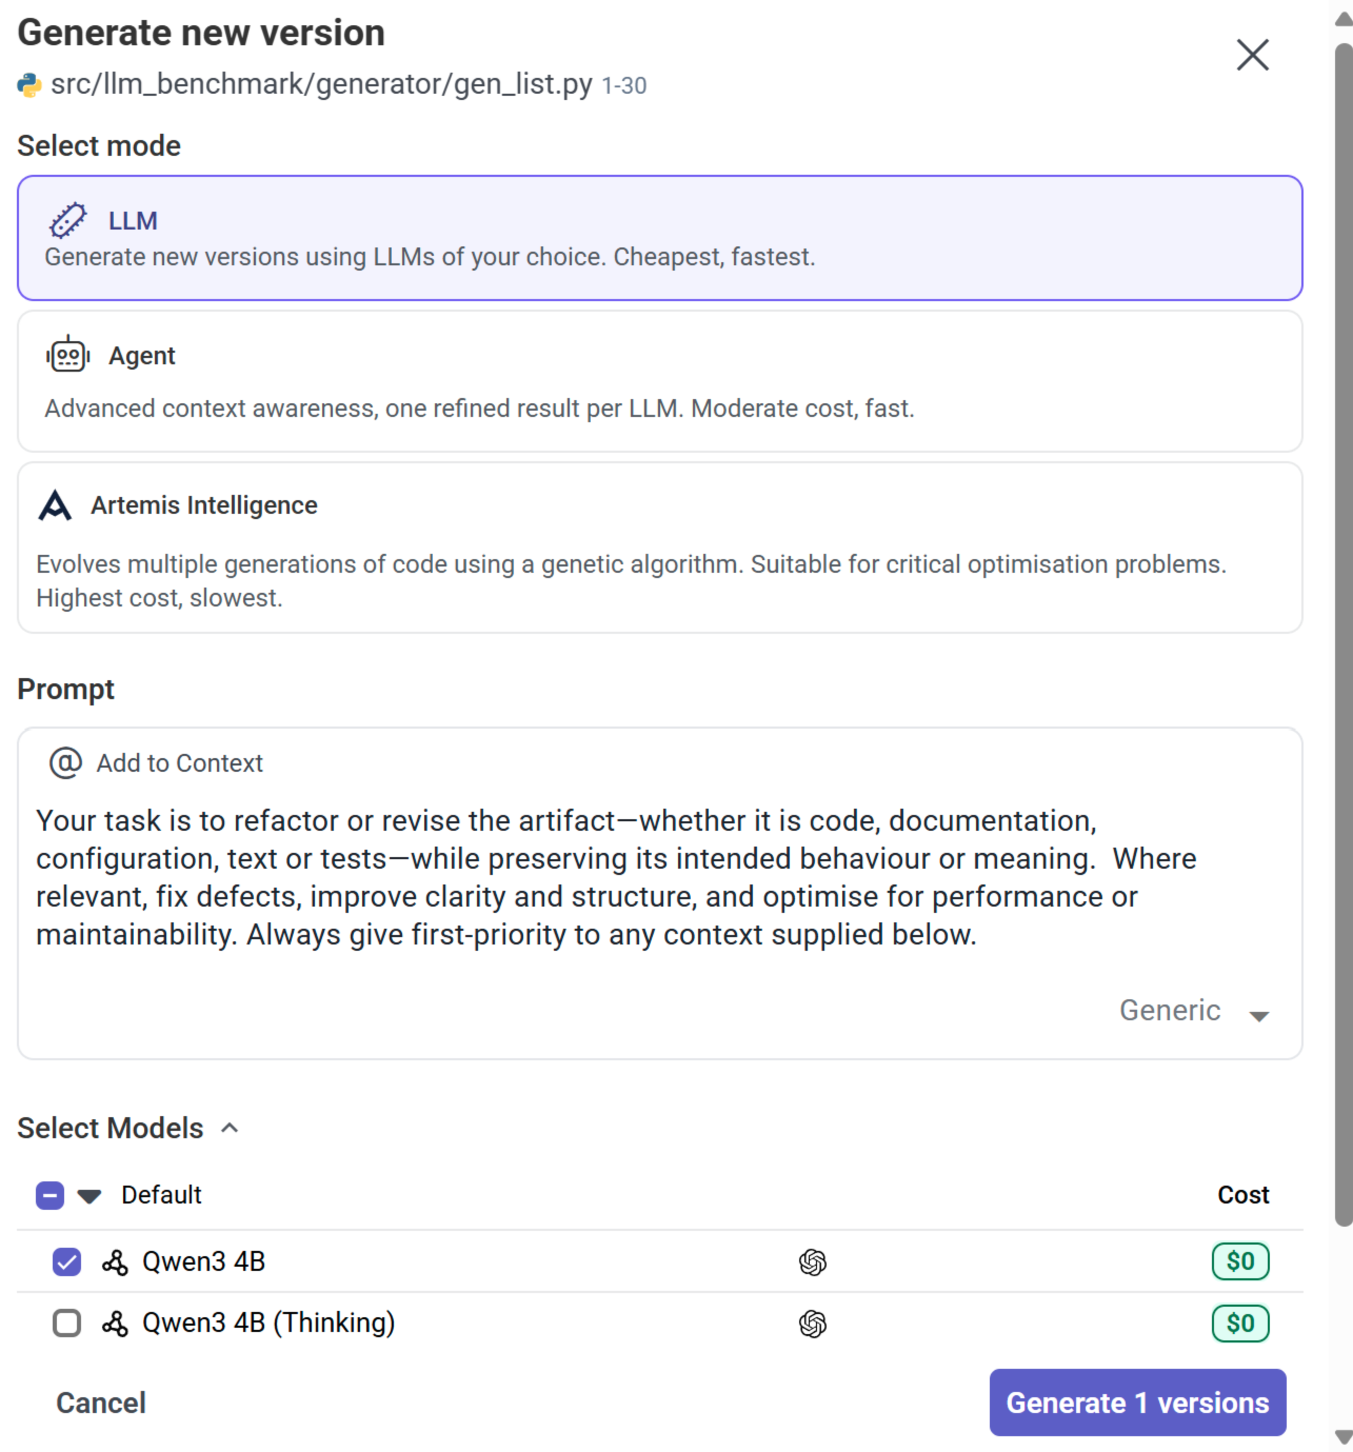This screenshot has width=1353, height=1452.
Task: Expand the Default model group triangle
Action: click(89, 1196)
